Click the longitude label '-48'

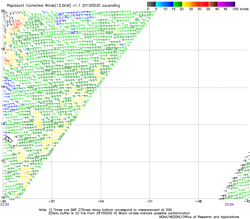198,201
